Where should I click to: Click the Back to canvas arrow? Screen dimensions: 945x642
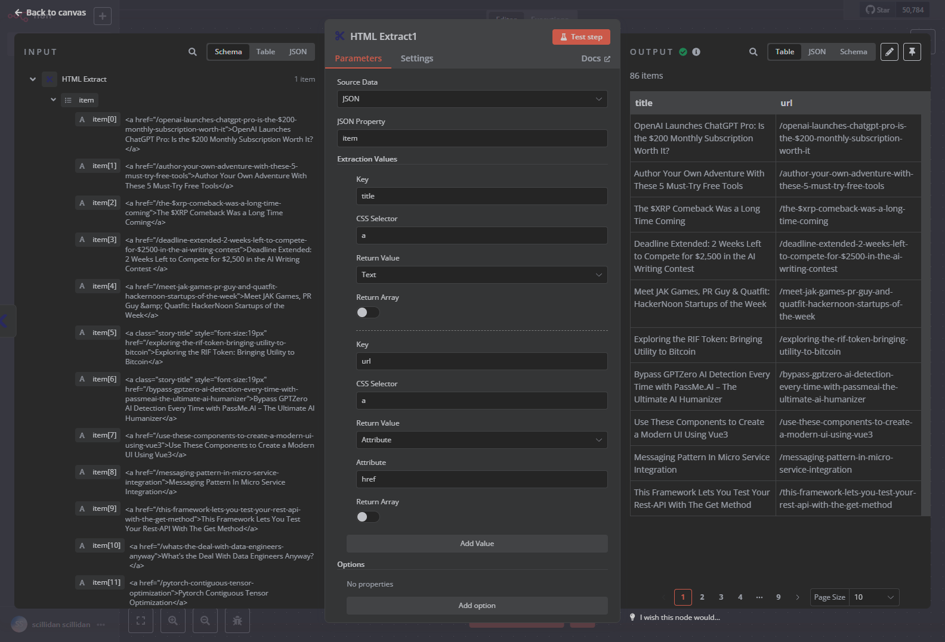click(x=18, y=13)
